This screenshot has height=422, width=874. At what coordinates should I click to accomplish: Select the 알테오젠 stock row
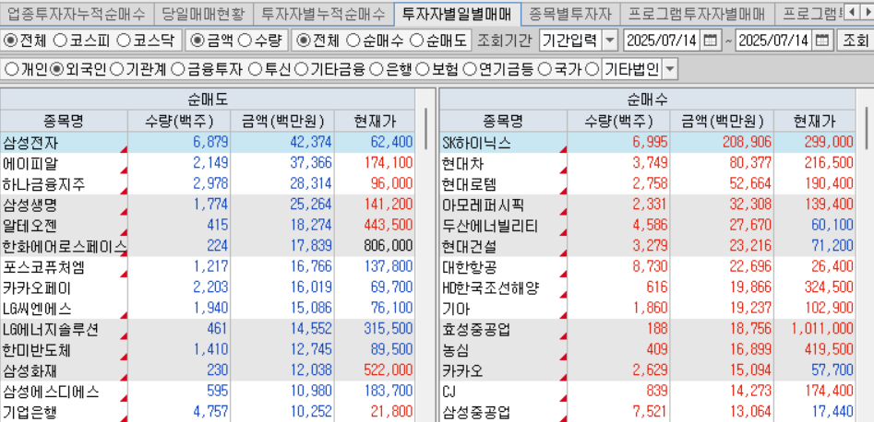pyautogui.click(x=208, y=226)
